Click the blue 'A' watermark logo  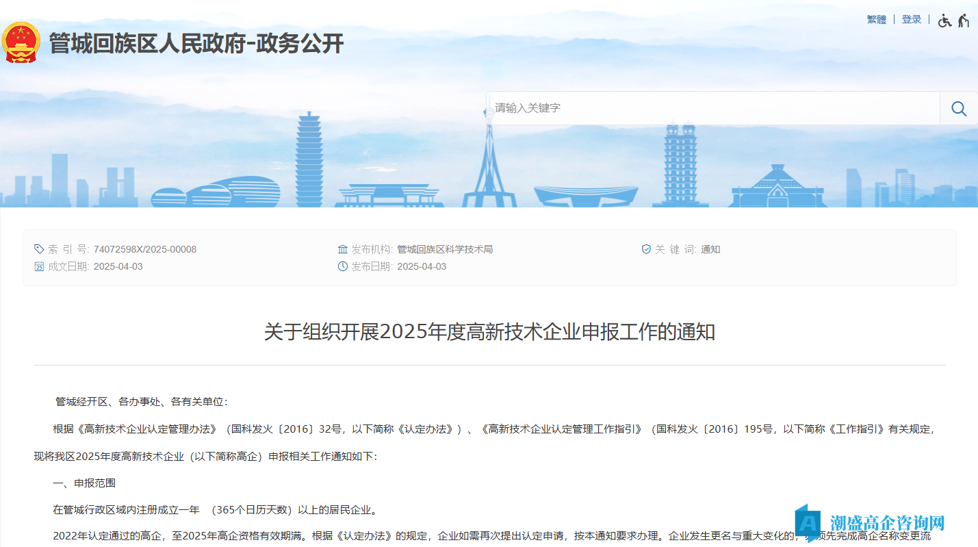[808, 524]
